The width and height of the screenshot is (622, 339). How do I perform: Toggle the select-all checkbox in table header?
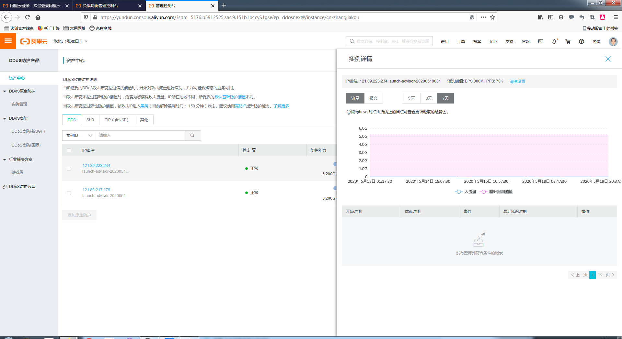click(x=69, y=150)
